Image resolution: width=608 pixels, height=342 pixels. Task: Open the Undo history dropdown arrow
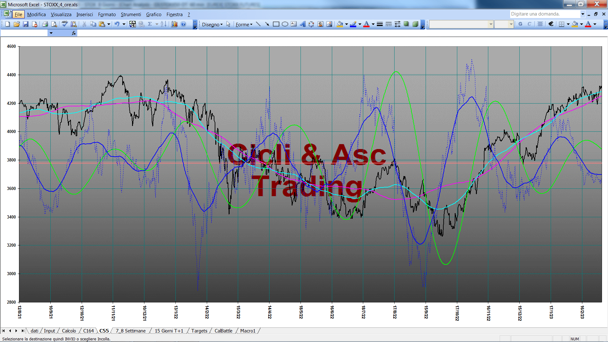124,24
